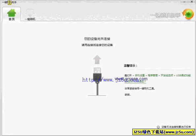
Task: Open the 首页 home tab
Action: [x=12, y=14]
